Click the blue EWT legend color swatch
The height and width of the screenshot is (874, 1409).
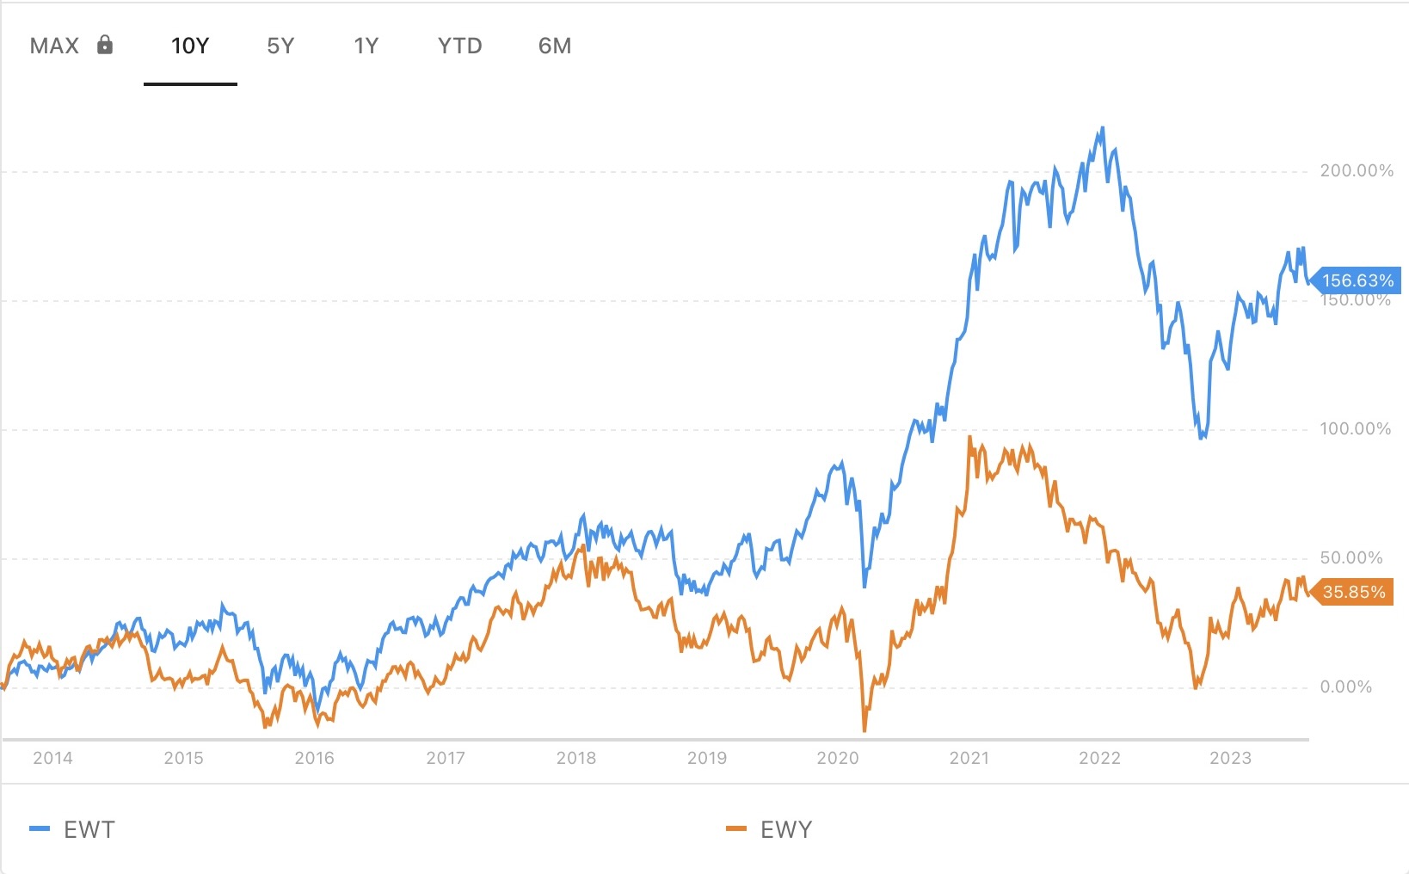(x=40, y=829)
